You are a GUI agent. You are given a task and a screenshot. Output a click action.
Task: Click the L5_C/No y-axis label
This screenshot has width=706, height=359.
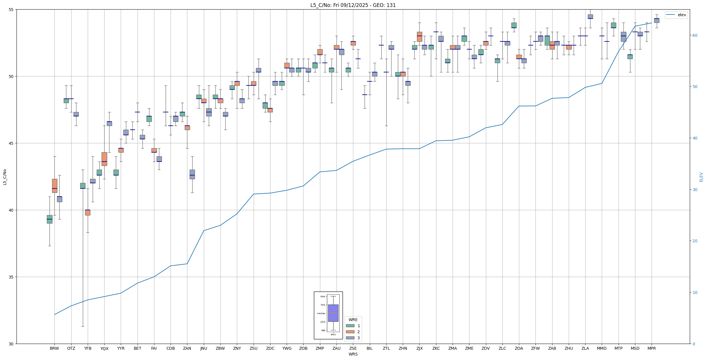click(x=5, y=177)
